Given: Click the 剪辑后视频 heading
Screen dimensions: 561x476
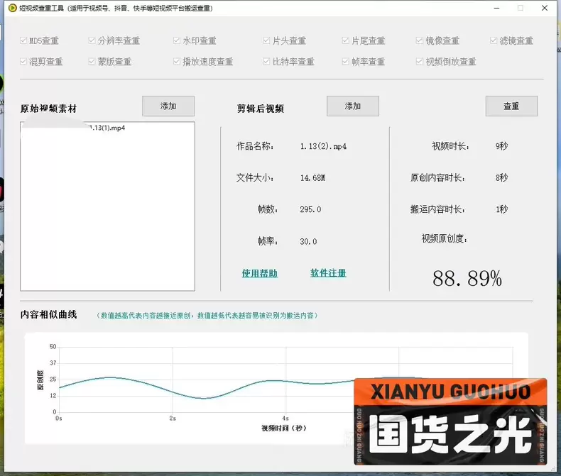Looking at the screenshot, I should click(x=261, y=109).
